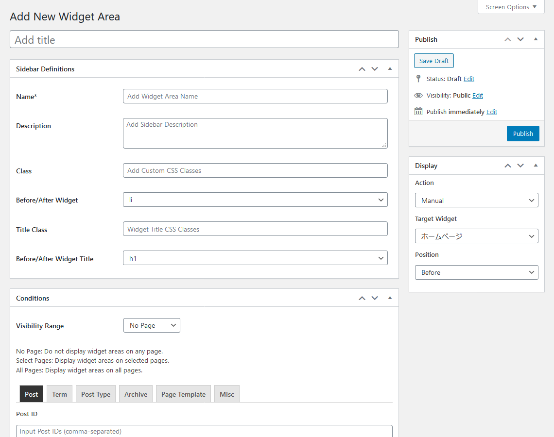Collapse the Conditions panel

coord(390,298)
